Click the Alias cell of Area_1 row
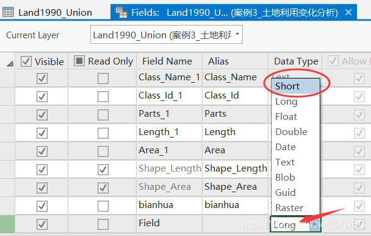 click(236, 150)
